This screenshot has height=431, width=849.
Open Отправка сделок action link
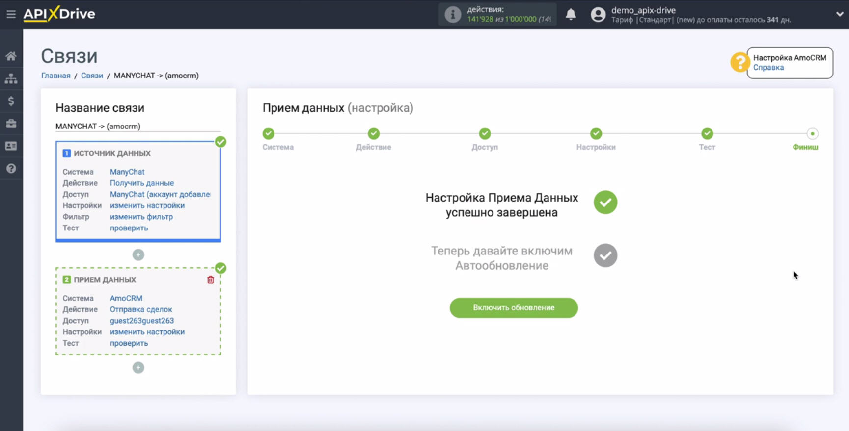(x=141, y=310)
